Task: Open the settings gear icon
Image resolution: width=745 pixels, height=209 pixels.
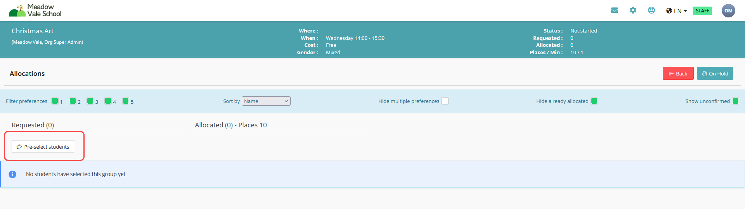Action: tap(633, 10)
